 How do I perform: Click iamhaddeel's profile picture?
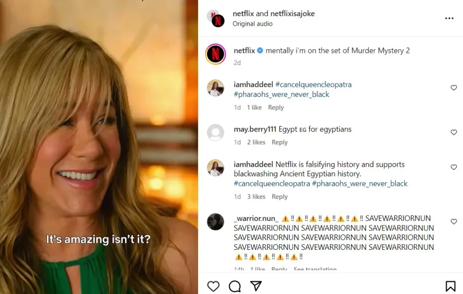(216, 88)
